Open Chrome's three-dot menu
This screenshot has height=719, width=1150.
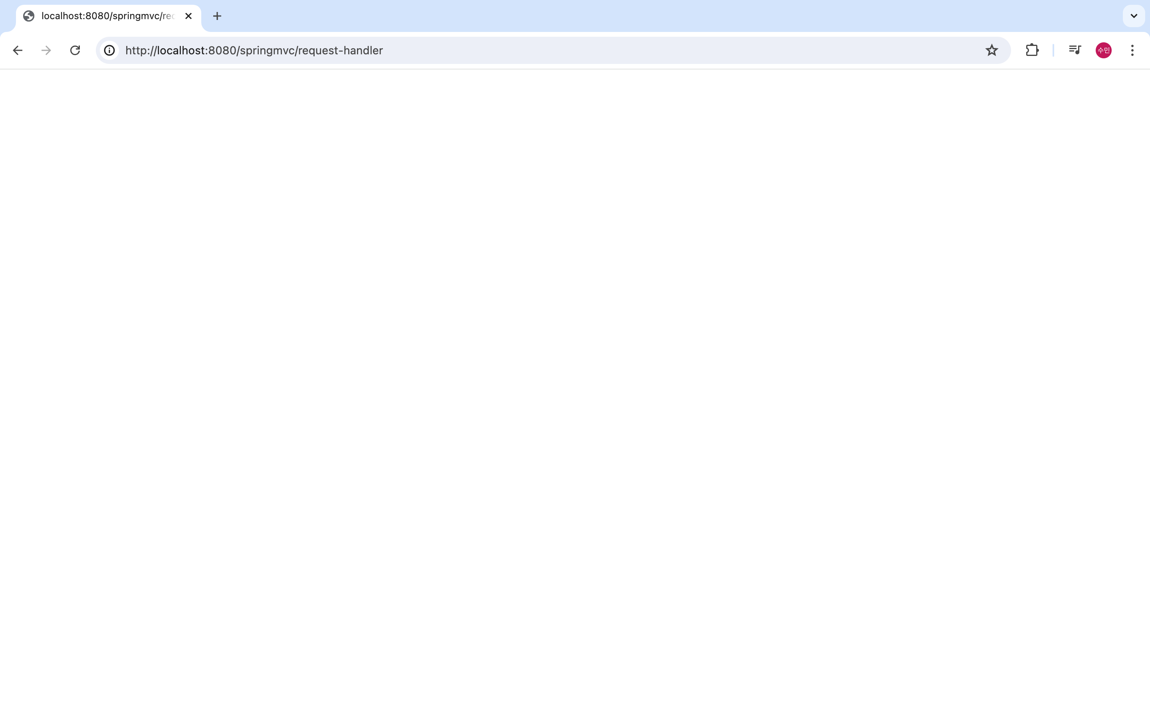point(1132,50)
